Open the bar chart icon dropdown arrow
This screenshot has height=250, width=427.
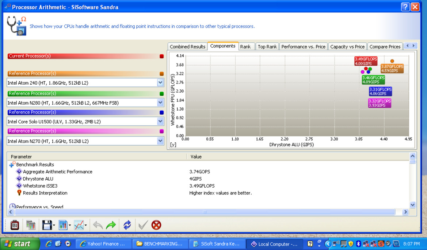click(70, 225)
